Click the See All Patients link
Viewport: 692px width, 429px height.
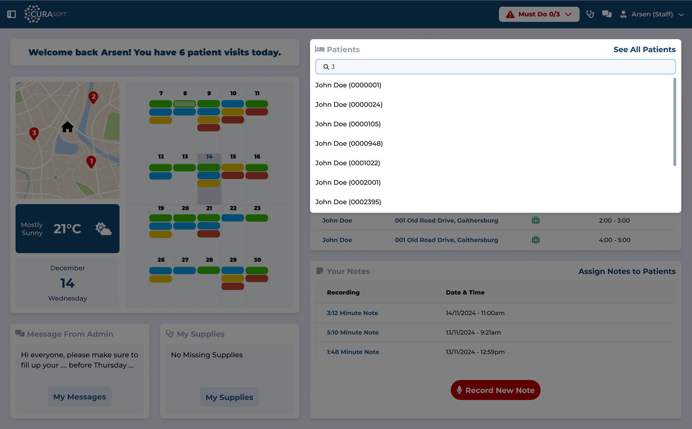644,50
